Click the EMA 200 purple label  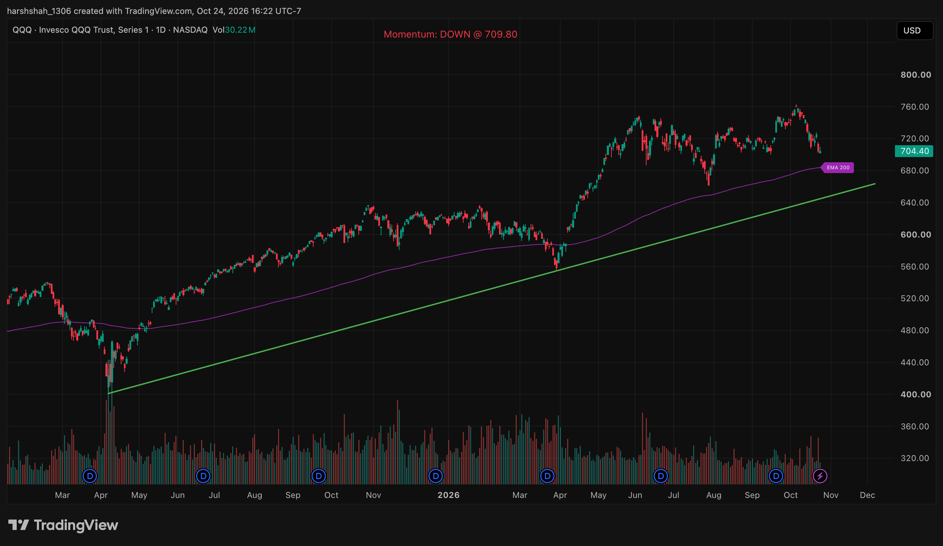click(838, 167)
